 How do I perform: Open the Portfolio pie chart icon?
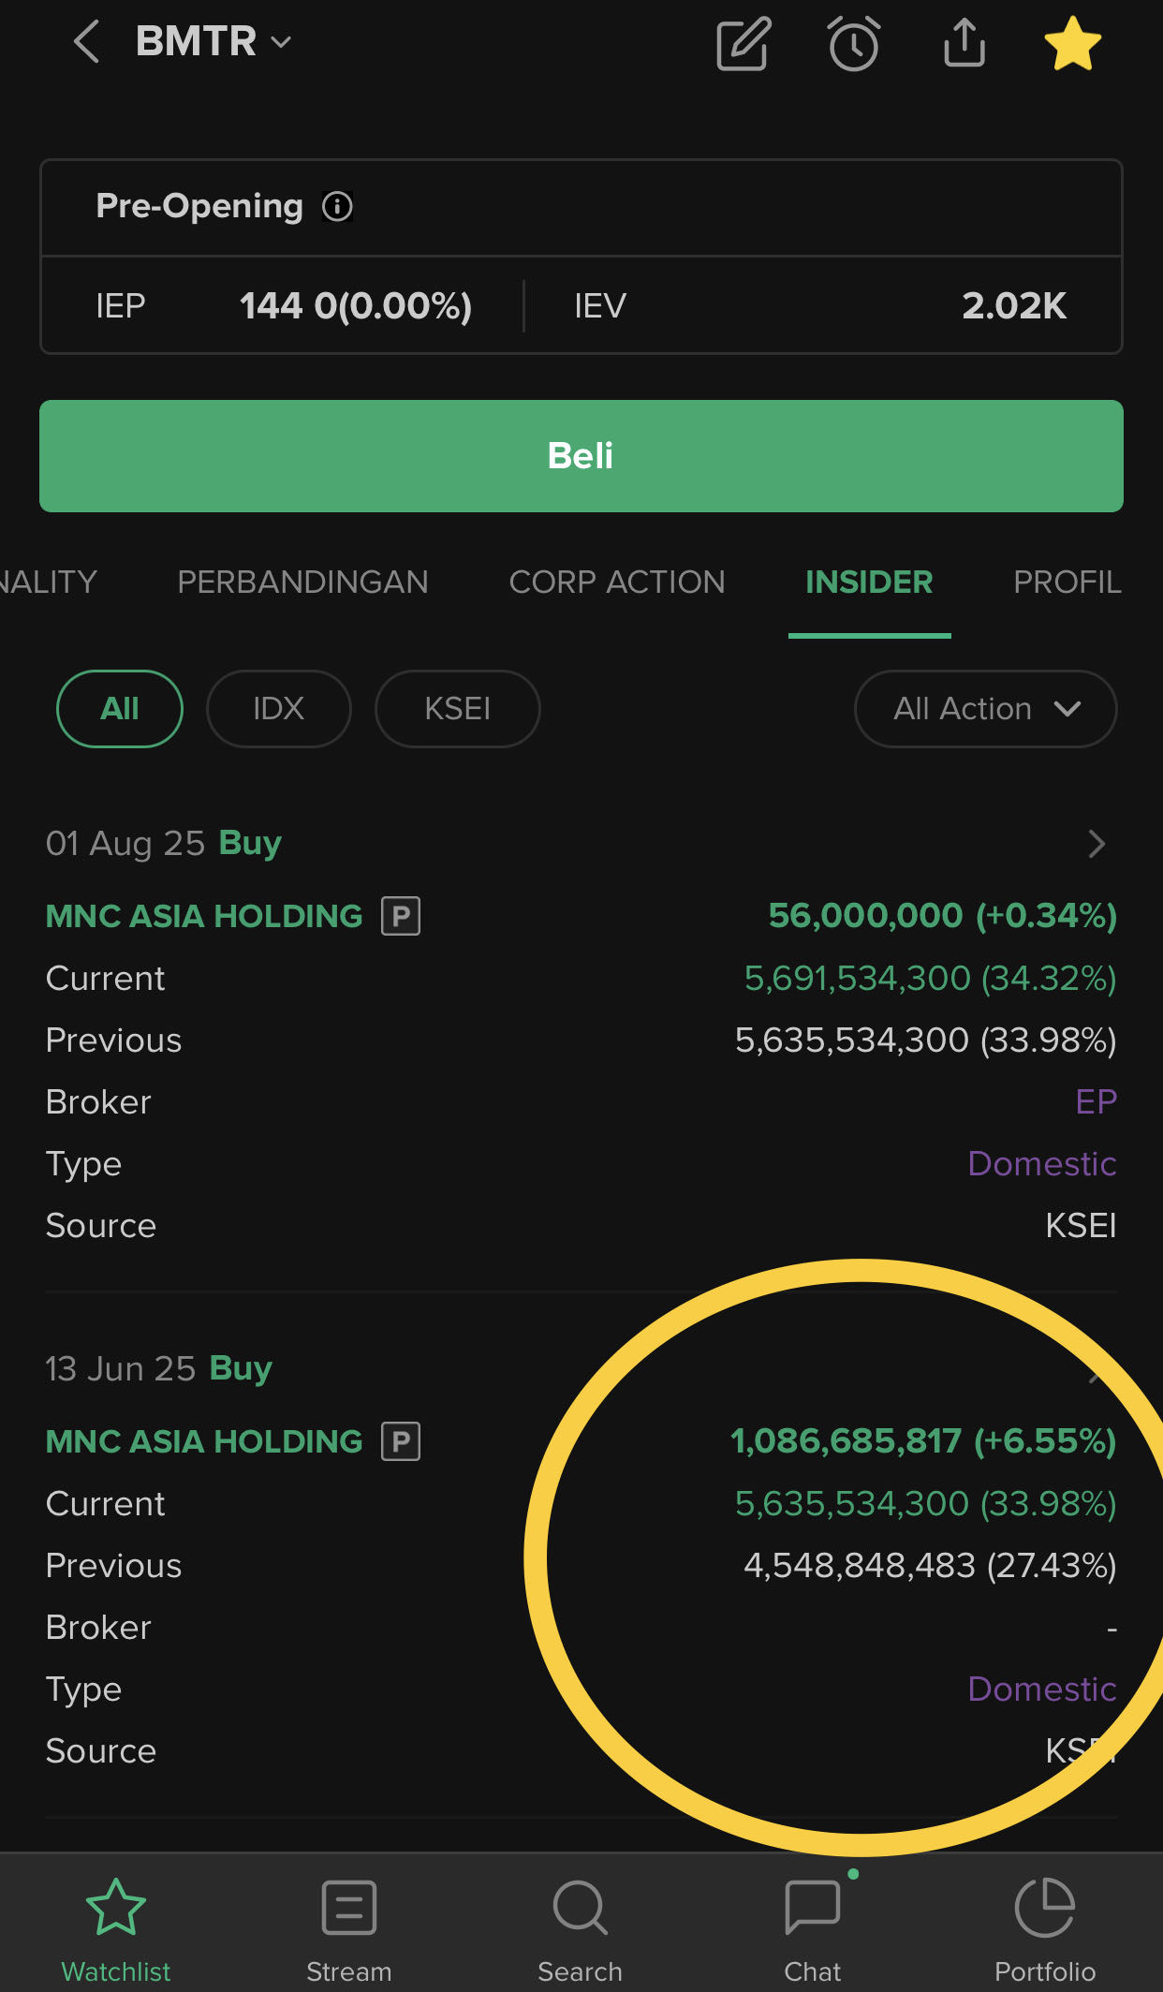[1044, 1909]
